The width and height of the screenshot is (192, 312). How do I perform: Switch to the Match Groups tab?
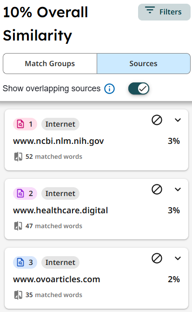(50, 64)
